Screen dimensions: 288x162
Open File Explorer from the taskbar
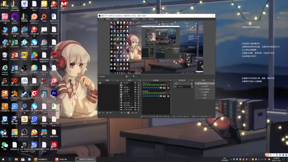coord(16,159)
